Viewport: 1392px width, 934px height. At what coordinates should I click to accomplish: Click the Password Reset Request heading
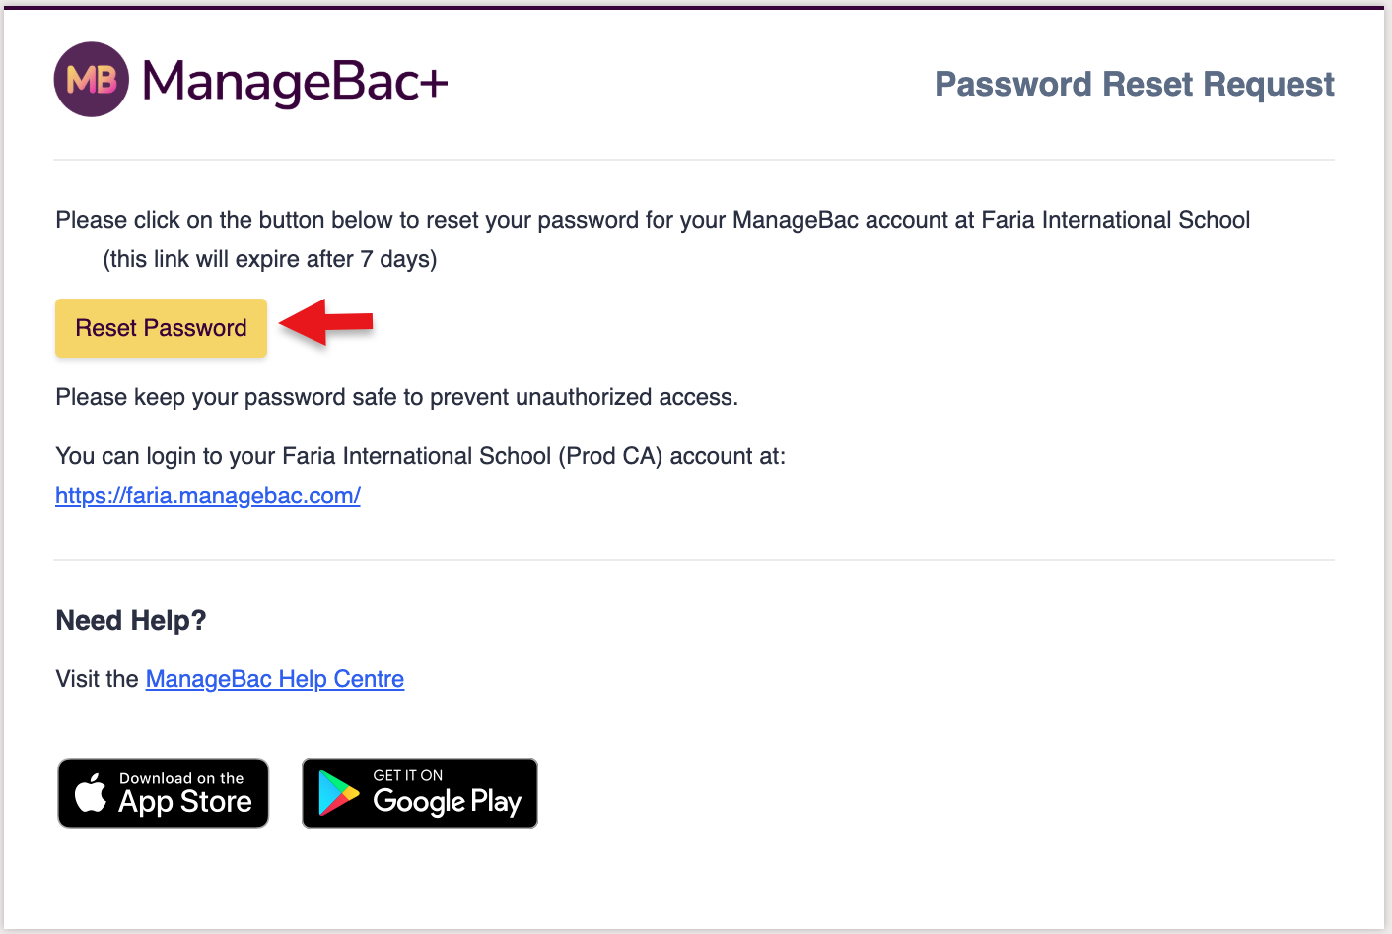(1134, 85)
